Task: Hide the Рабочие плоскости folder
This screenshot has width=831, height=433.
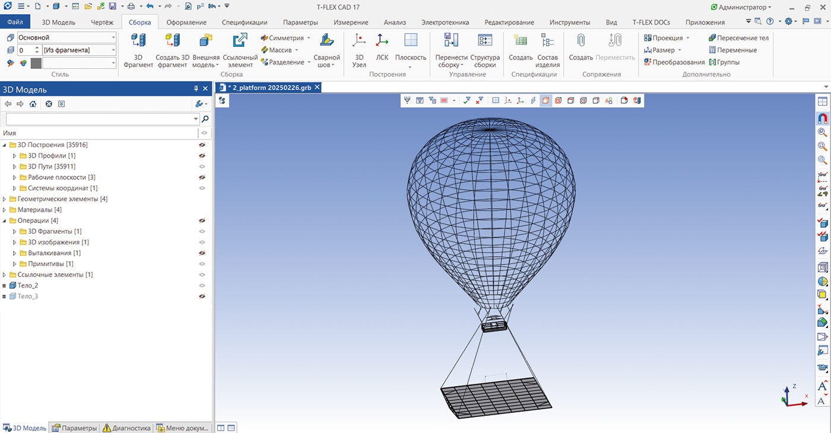Action: (202, 177)
